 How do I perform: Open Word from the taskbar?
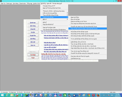[x=51, y=95]
